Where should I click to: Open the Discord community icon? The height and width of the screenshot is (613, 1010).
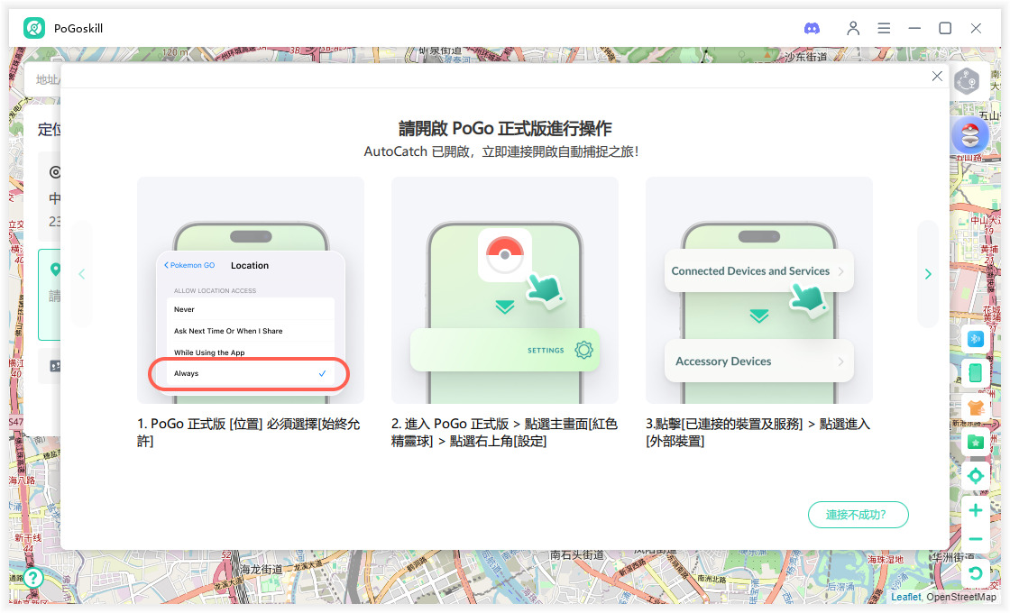[x=812, y=28]
